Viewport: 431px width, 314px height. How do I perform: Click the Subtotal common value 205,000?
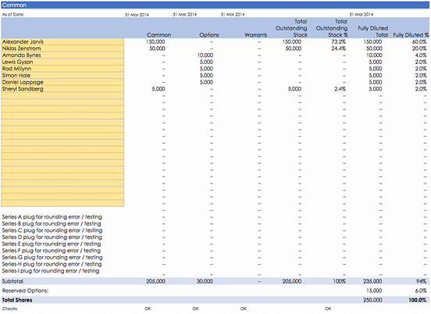click(156, 281)
